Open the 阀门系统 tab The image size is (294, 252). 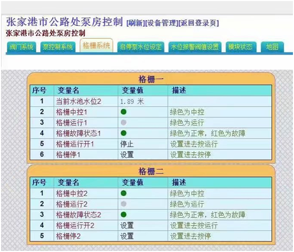click(x=21, y=47)
